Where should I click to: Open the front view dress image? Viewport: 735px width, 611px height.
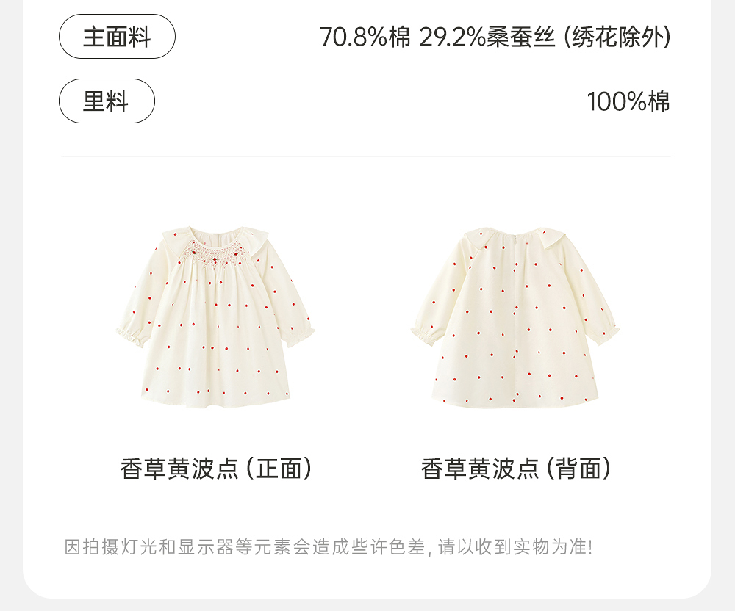pos(215,317)
